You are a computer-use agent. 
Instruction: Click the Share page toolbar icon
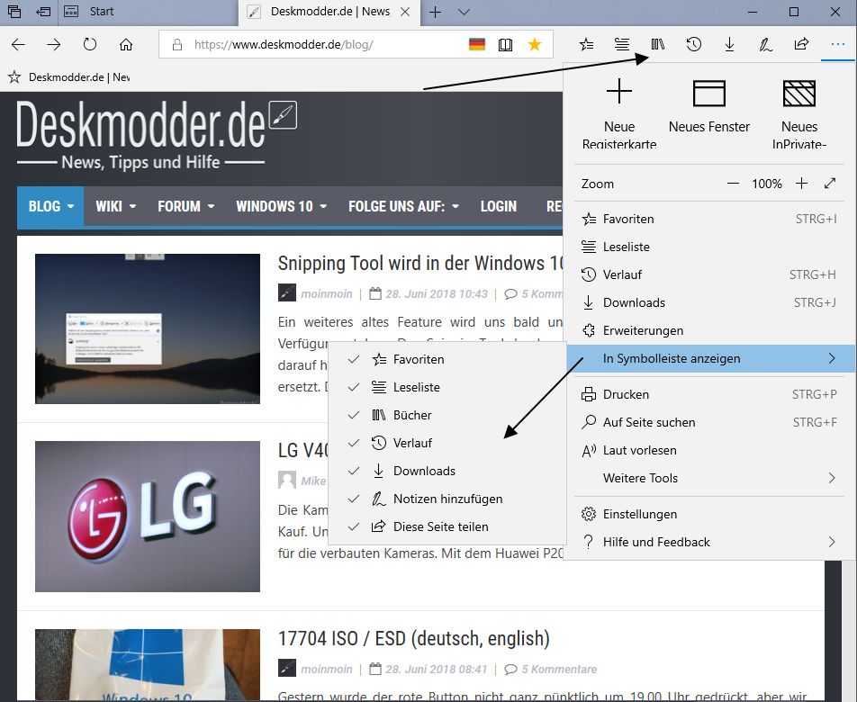tap(801, 44)
